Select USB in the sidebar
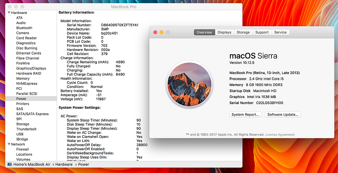This screenshot has height=173, width=338. click(x=20, y=134)
